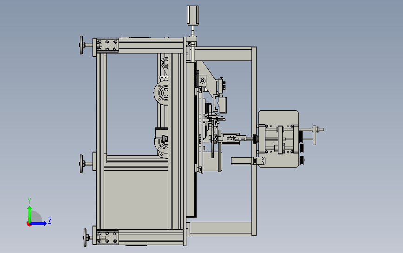Select the bottom horizontal beam of the right outer frame
403x253 pixels.
(x=220, y=229)
